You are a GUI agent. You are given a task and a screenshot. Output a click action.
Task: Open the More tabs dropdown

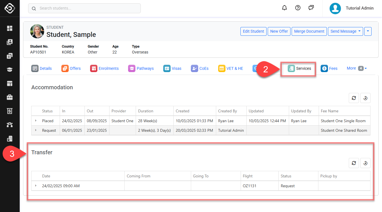coord(356,68)
